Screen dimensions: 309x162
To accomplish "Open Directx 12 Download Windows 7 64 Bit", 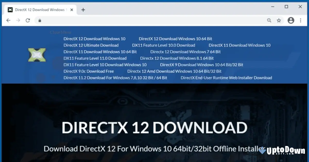I will pos(185,52).
